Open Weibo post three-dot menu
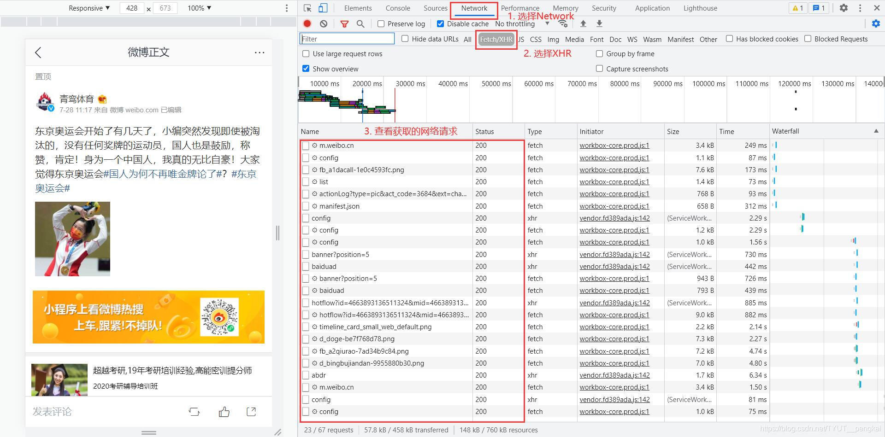This screenshot has height=437, width=885. click(260, 52)
